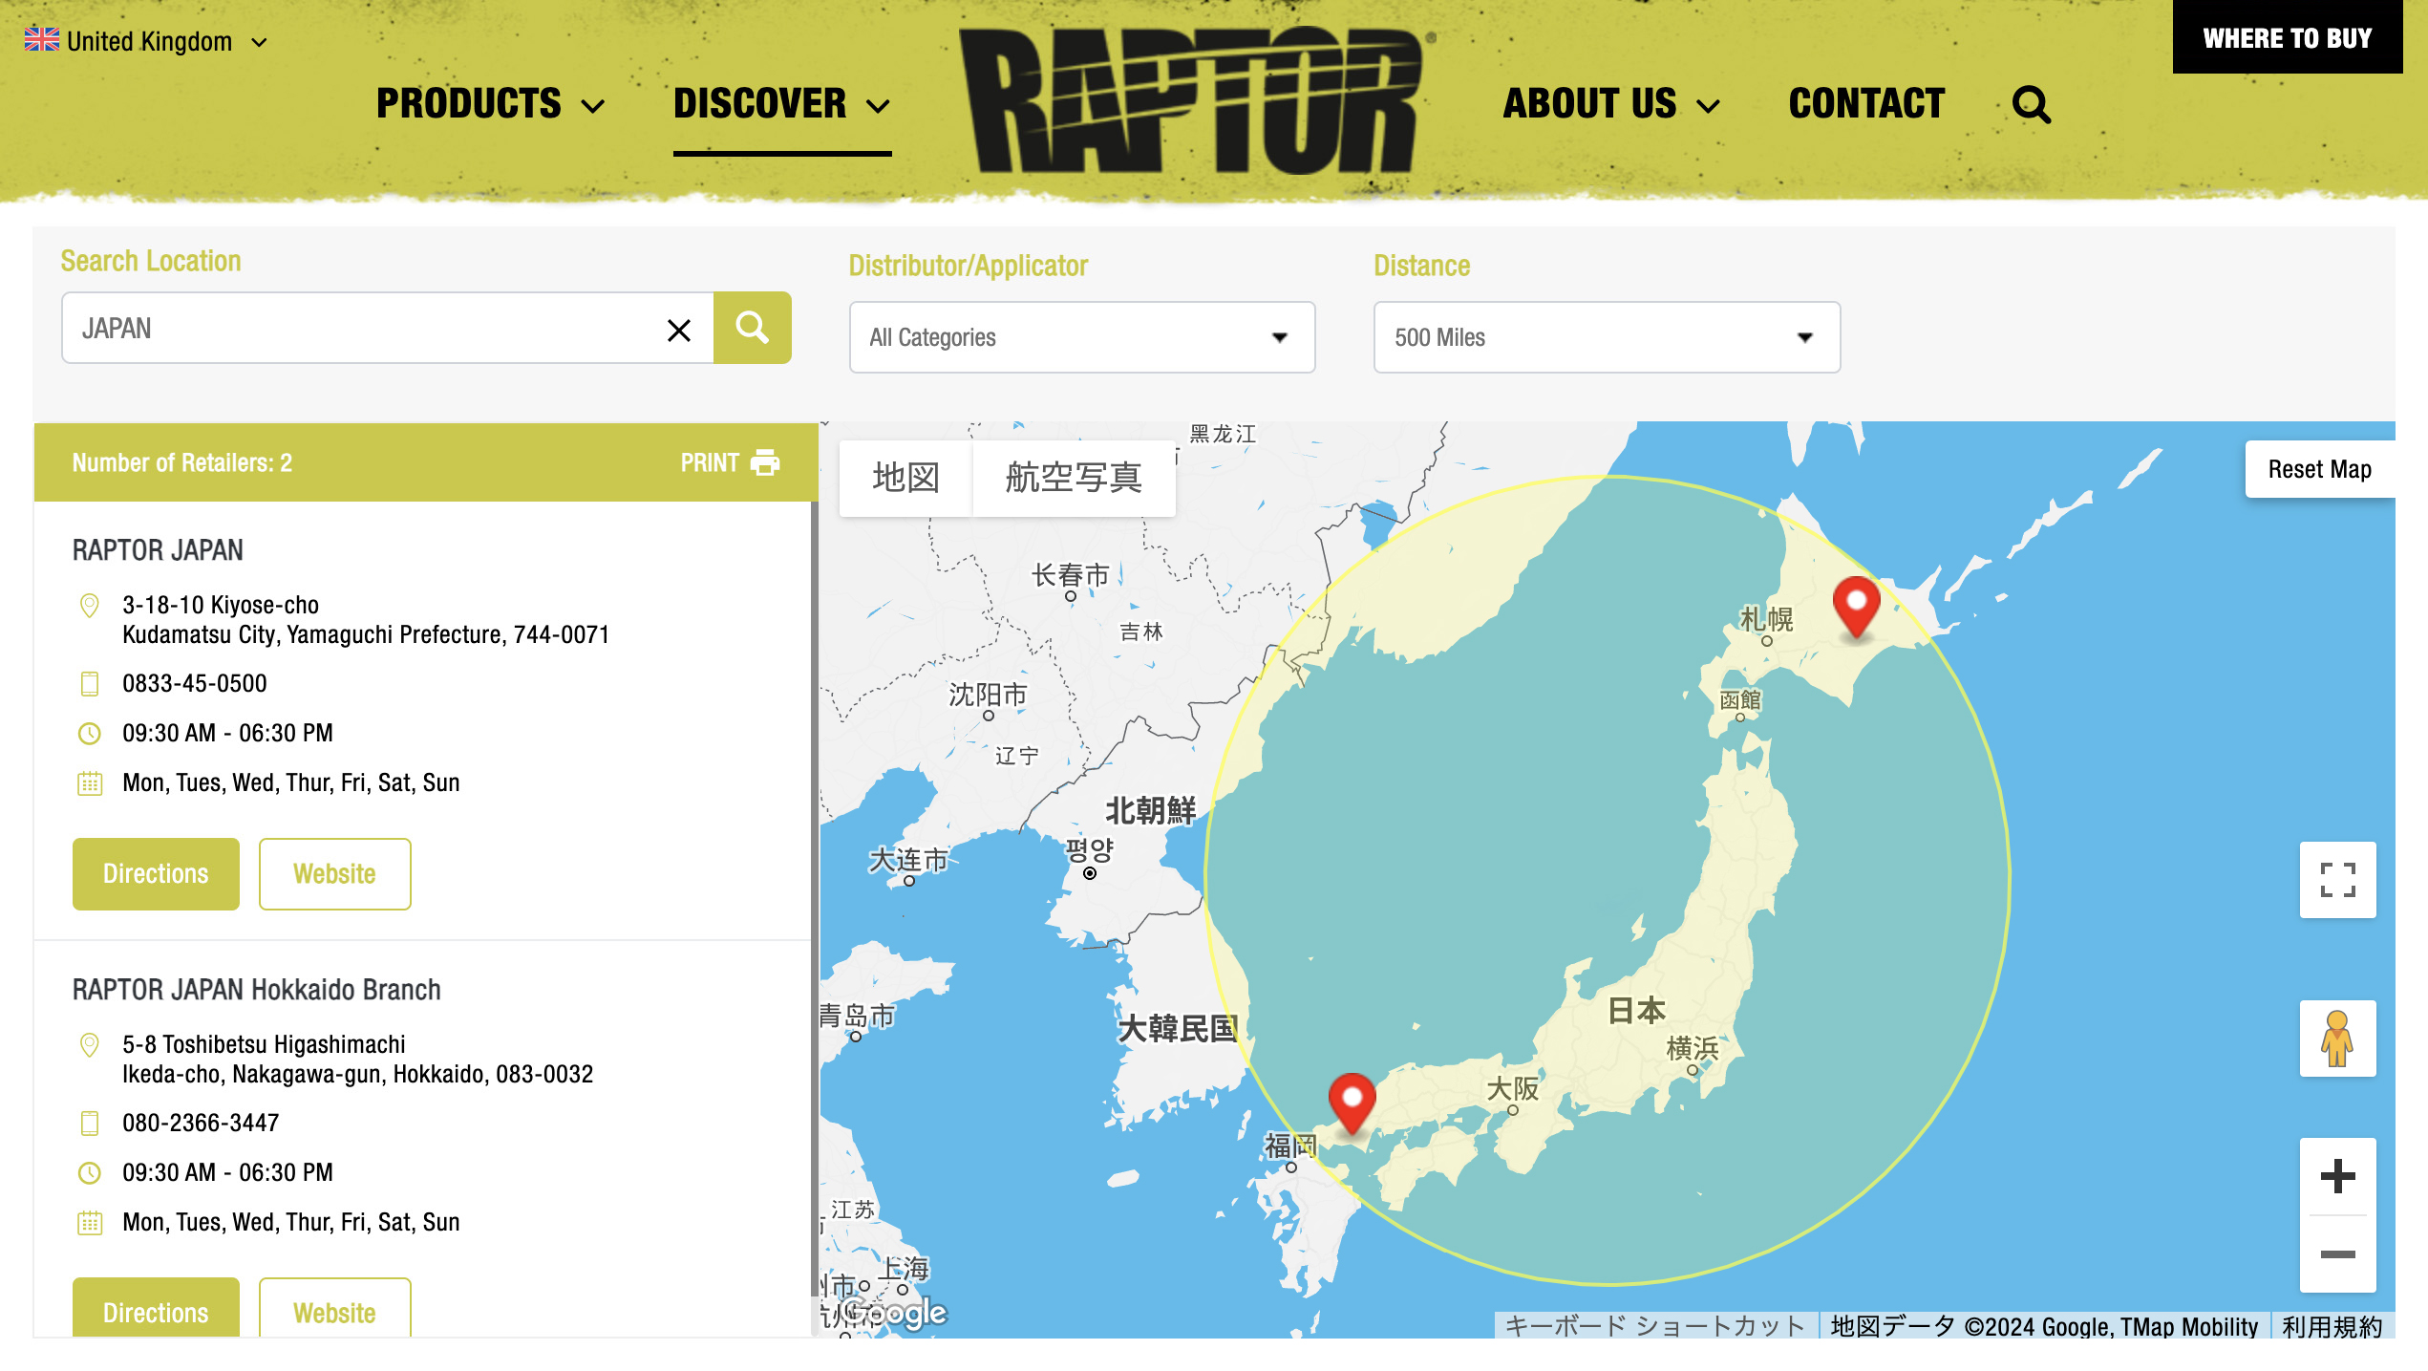Viewport: 2428px width, 1371px height.
Task: Get Directions to Hokkaido Branch
Action: (x=156, y=1308)
